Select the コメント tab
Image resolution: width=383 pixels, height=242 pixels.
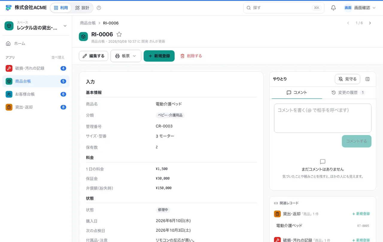tap(297, 93)
